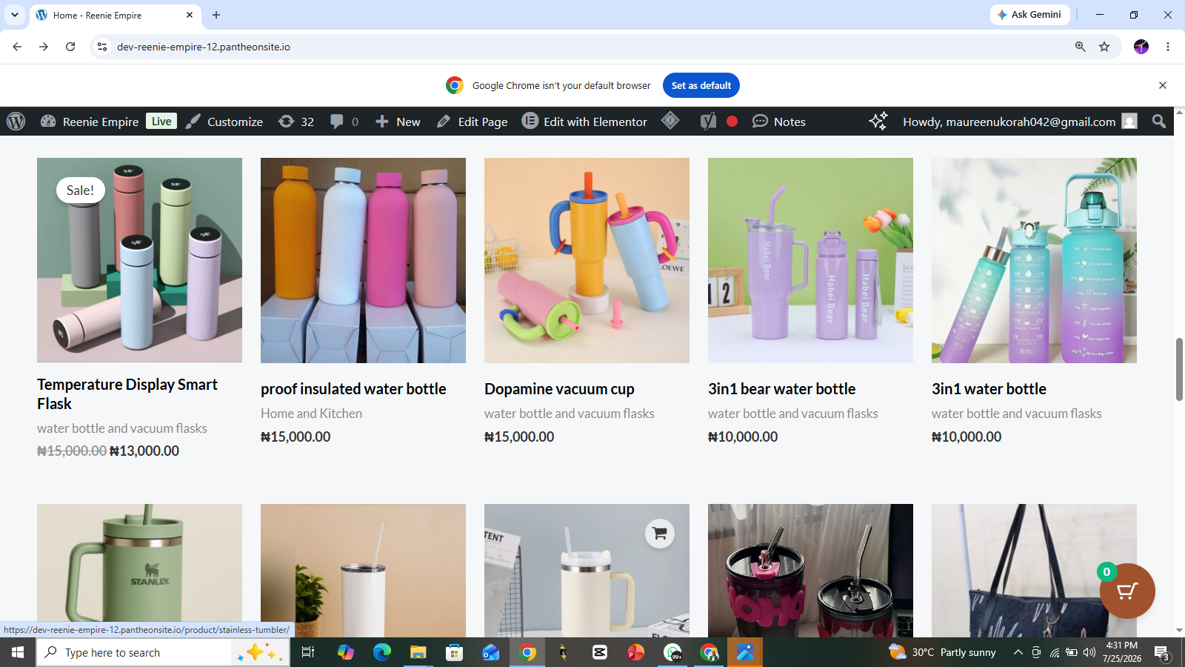Open the Yoast SEO icon menu
Image resolution: width=1185 pixels, height=667 pixels.
click(708, 122)
